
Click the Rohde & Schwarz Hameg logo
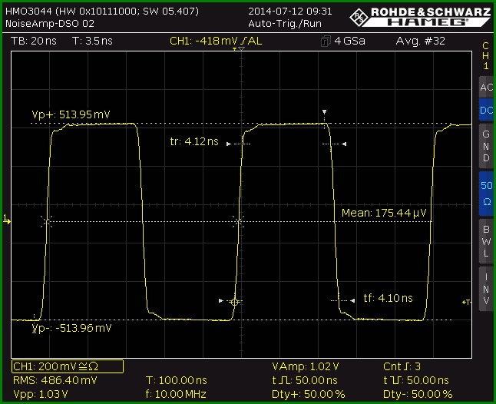click(x=420, y=17)
